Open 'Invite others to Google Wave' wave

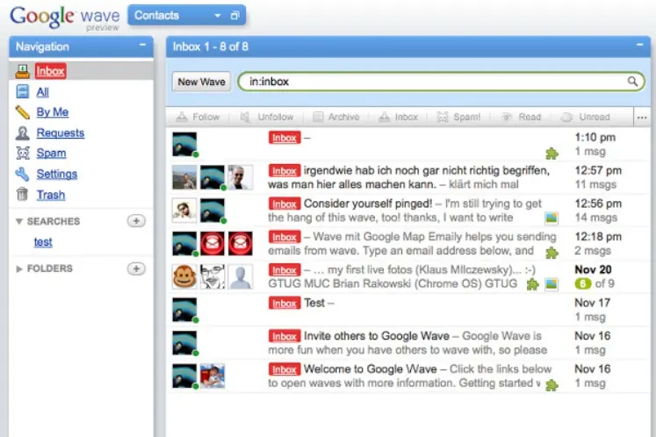tap(410, 343)
